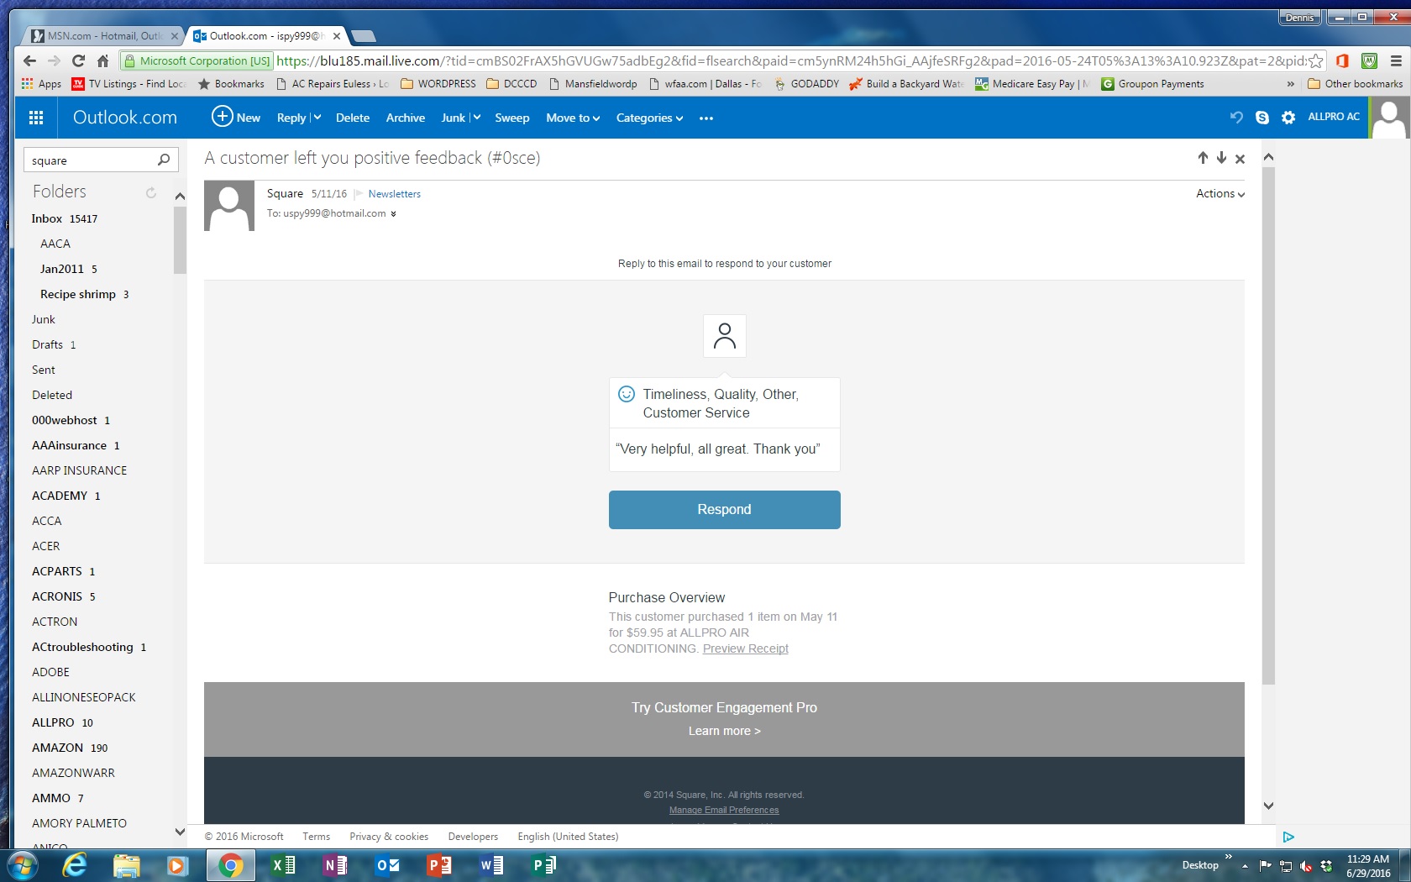Go to next message with down arrow
Viewport: 1411px width, 882px height.
(x=1221, y=158)
